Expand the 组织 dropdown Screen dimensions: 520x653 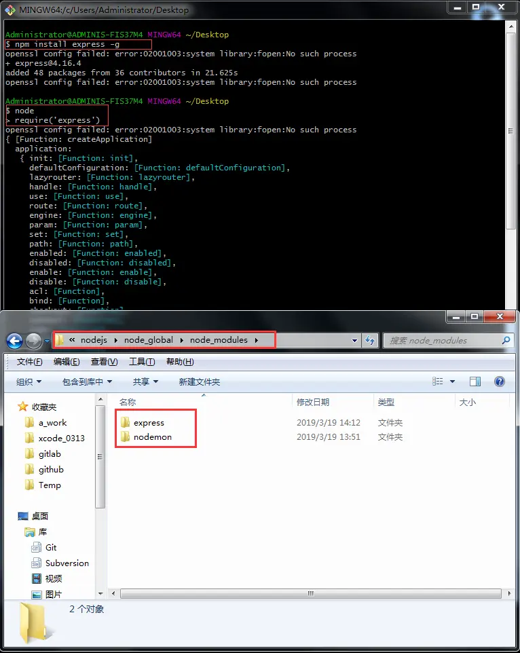point(29,381)
